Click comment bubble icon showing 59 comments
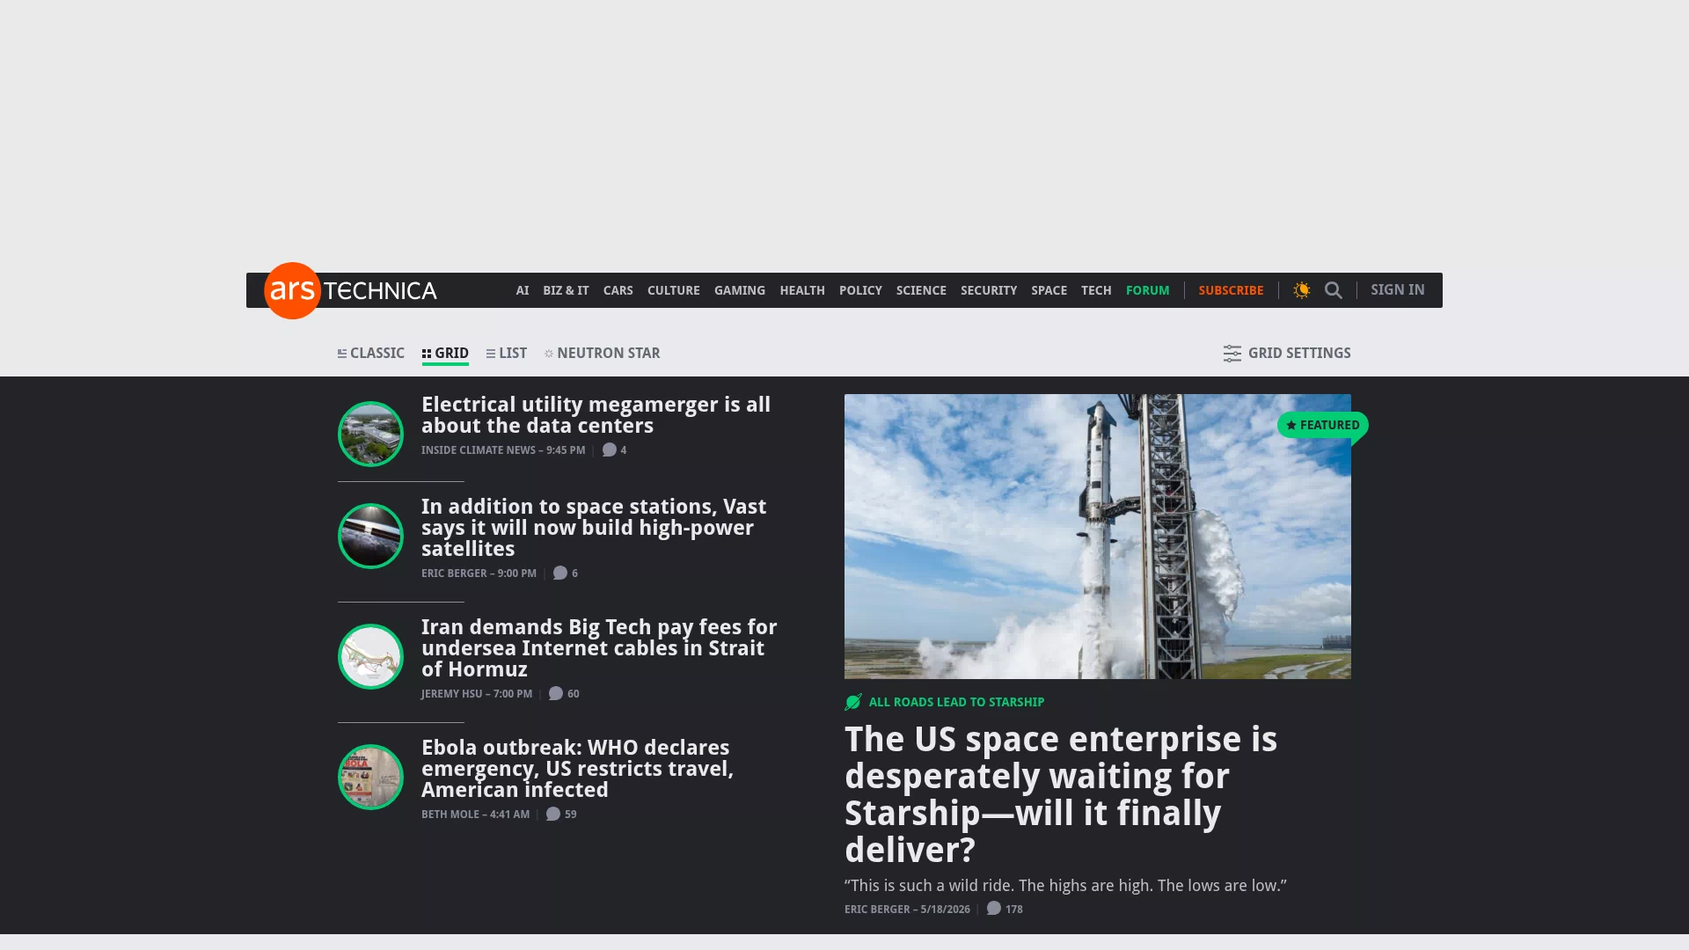The image size is (1689, 950). (x=553, y=815)
